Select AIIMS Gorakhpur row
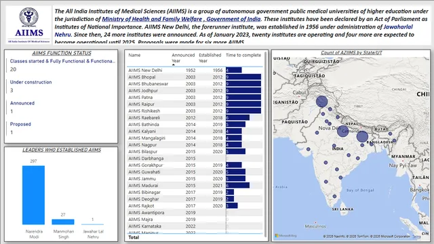Viewport: 434px width, 244px height. tap(195, 165)
